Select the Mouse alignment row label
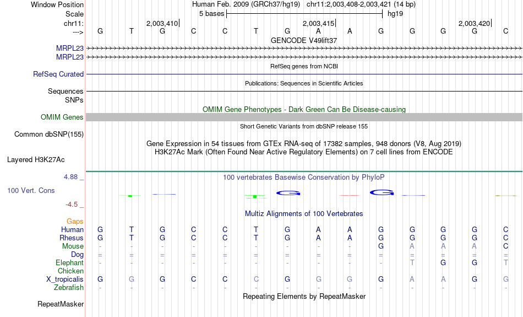523x317 pixels. click(x=73, y=246)
